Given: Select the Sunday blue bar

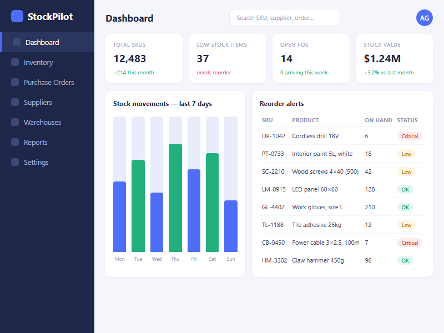Looking at the screenshot, I should [x=231, y=226].
